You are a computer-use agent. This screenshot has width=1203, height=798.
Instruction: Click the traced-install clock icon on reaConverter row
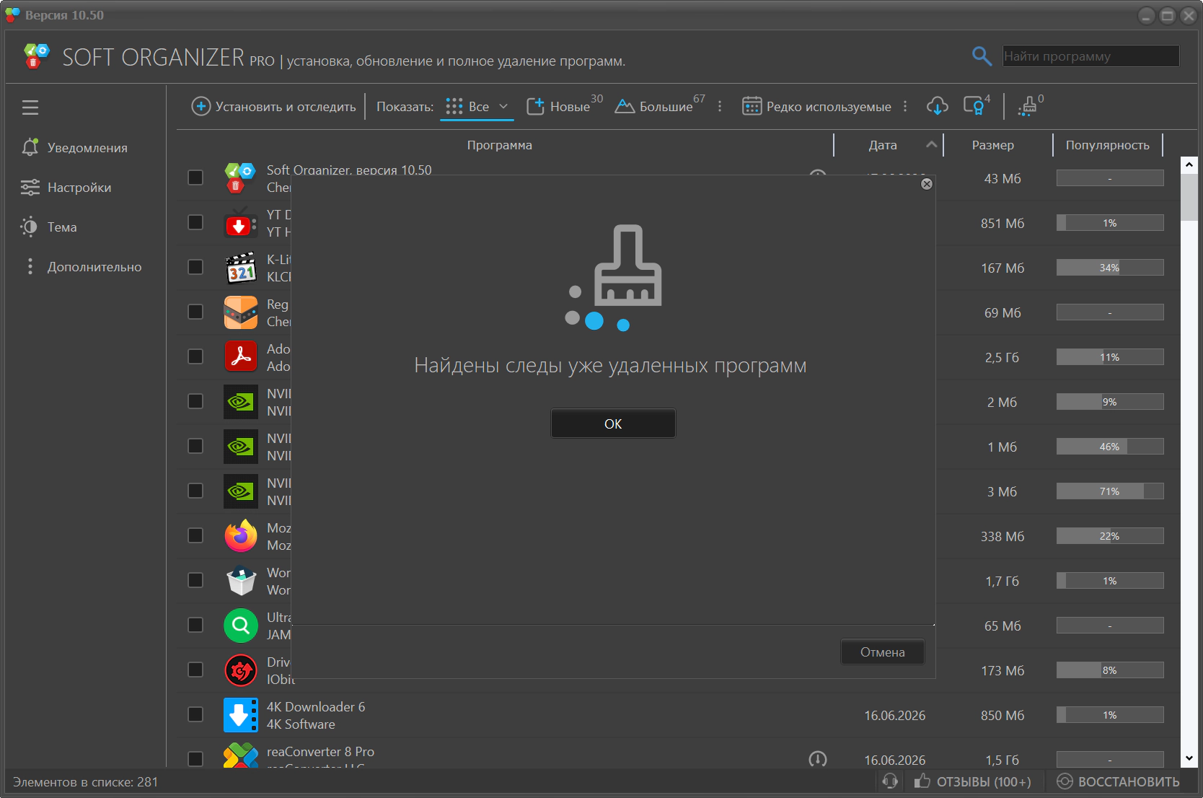818,758
